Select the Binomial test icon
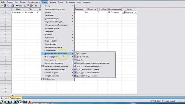The width and height of the screenshot is (185, 104). pos(75,57)
